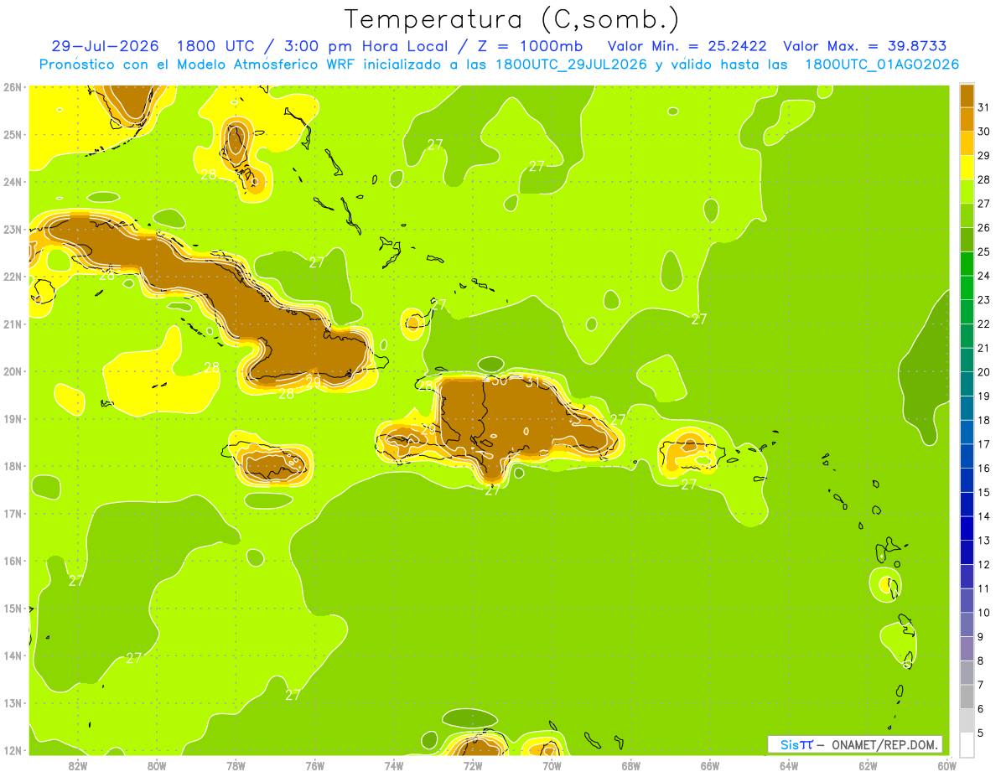Screen dimensions: 1006x777
Task: Click the legend value 18
Action: 984,420
